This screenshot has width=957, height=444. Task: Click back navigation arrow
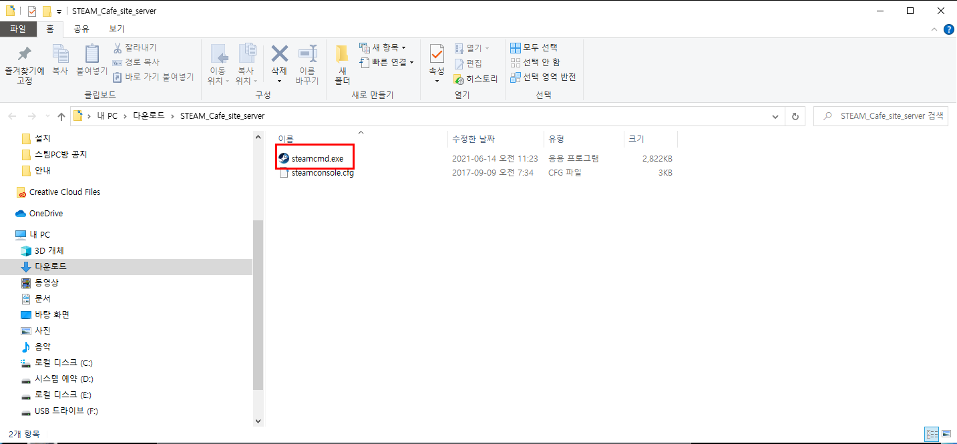coord(12,116)
